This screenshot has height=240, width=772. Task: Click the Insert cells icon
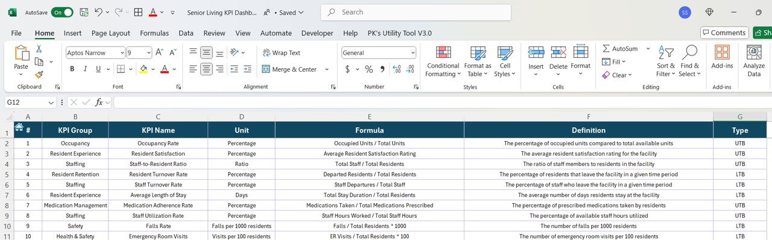click(x=536, y=52)
